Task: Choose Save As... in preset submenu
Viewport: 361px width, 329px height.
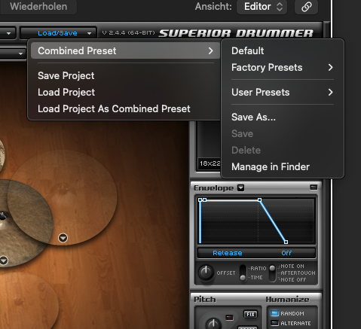Action: pyautogui.click(x=253, y=117)
